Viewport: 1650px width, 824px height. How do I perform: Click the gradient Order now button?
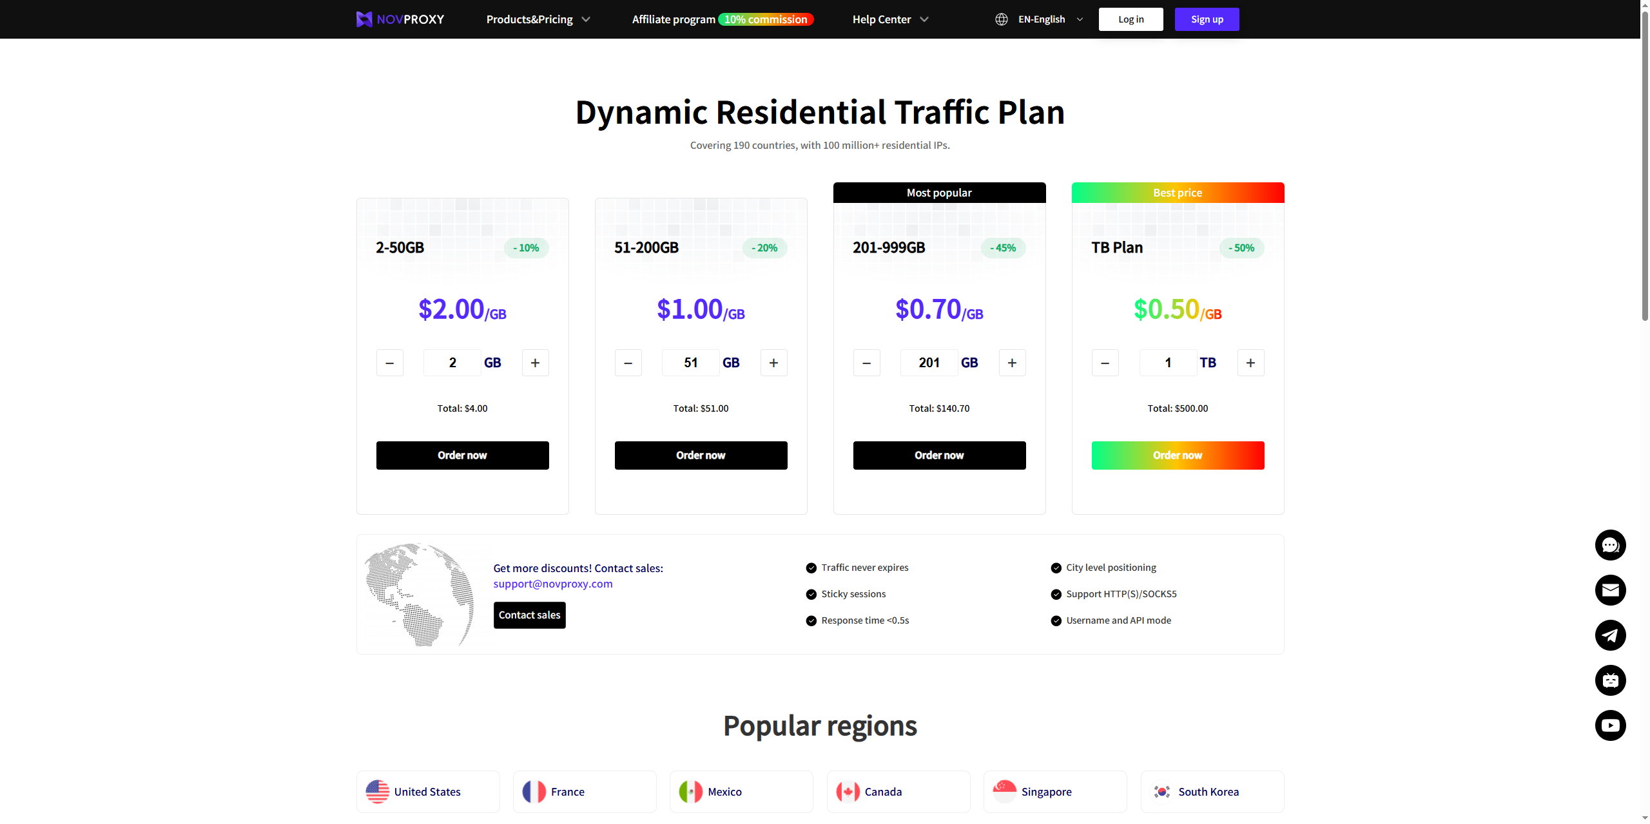[1178, 455]
